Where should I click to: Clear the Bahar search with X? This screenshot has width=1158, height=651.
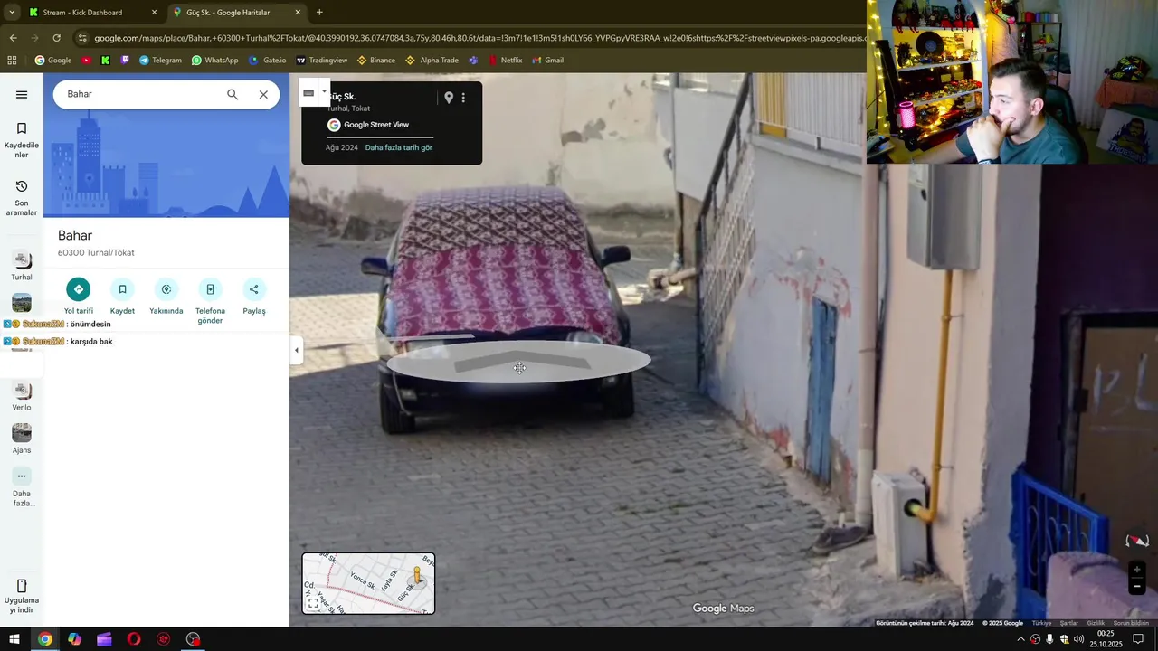(263, 94)
